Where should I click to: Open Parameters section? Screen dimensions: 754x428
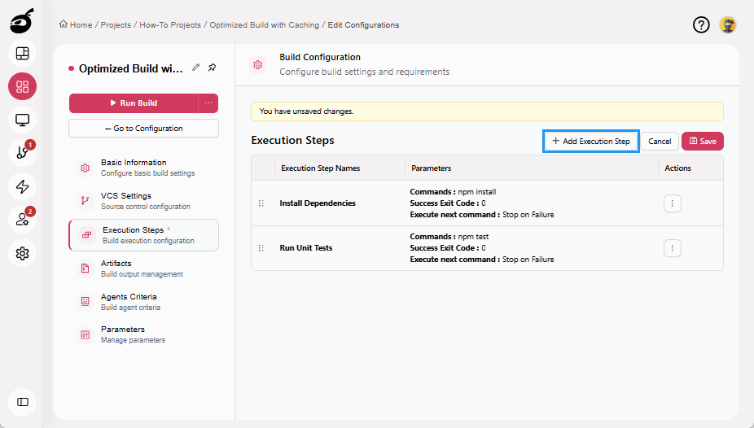tap(143, 334)
